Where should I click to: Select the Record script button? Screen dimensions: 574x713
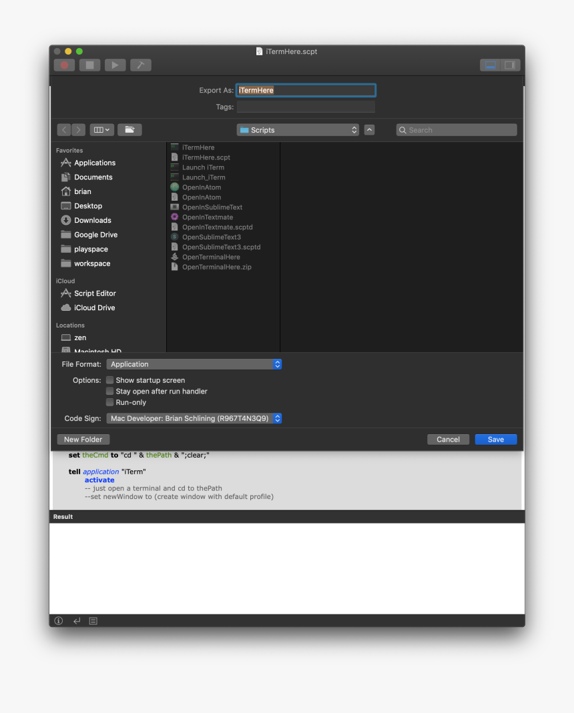coord(64,65)
